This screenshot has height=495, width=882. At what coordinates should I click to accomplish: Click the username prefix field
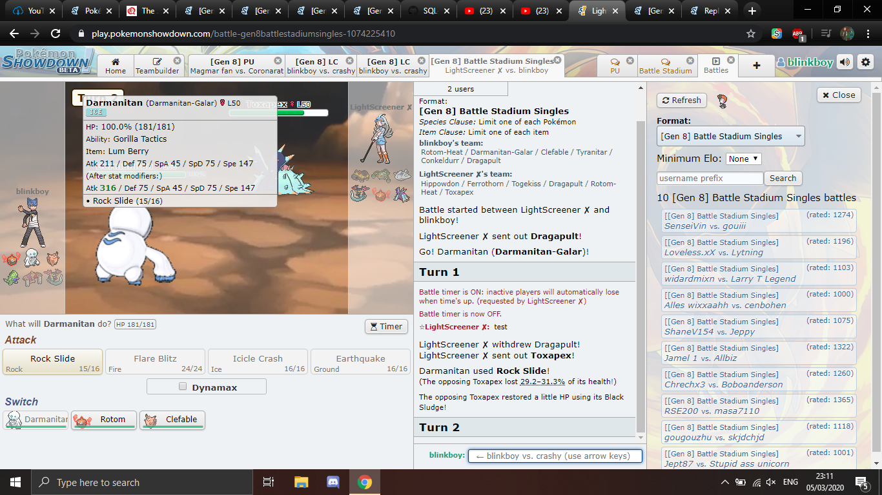(710, 179)
